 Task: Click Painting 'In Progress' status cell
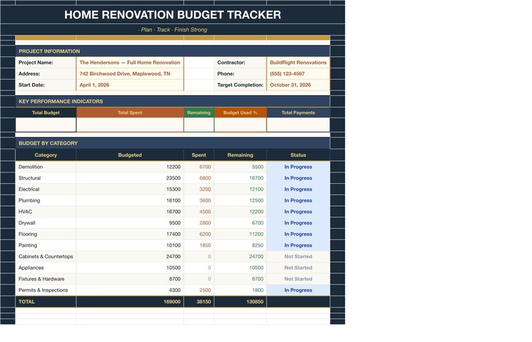[298, 245]
